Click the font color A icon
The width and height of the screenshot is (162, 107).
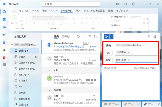[61, 23]
